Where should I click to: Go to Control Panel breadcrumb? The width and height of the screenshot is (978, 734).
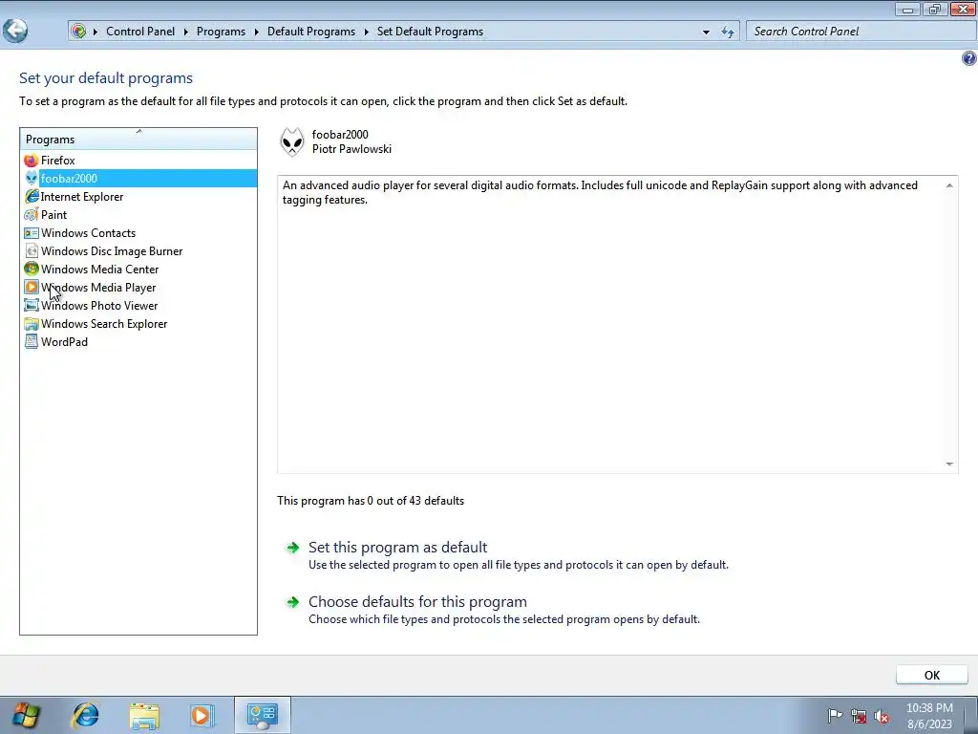[140, 32]
